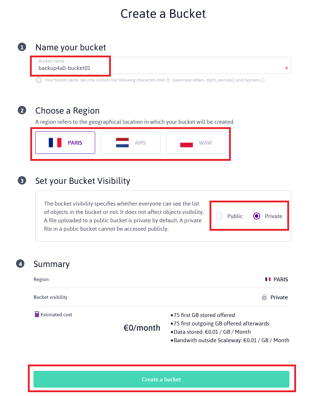Choose the PARIS region card

coord(65,143)
